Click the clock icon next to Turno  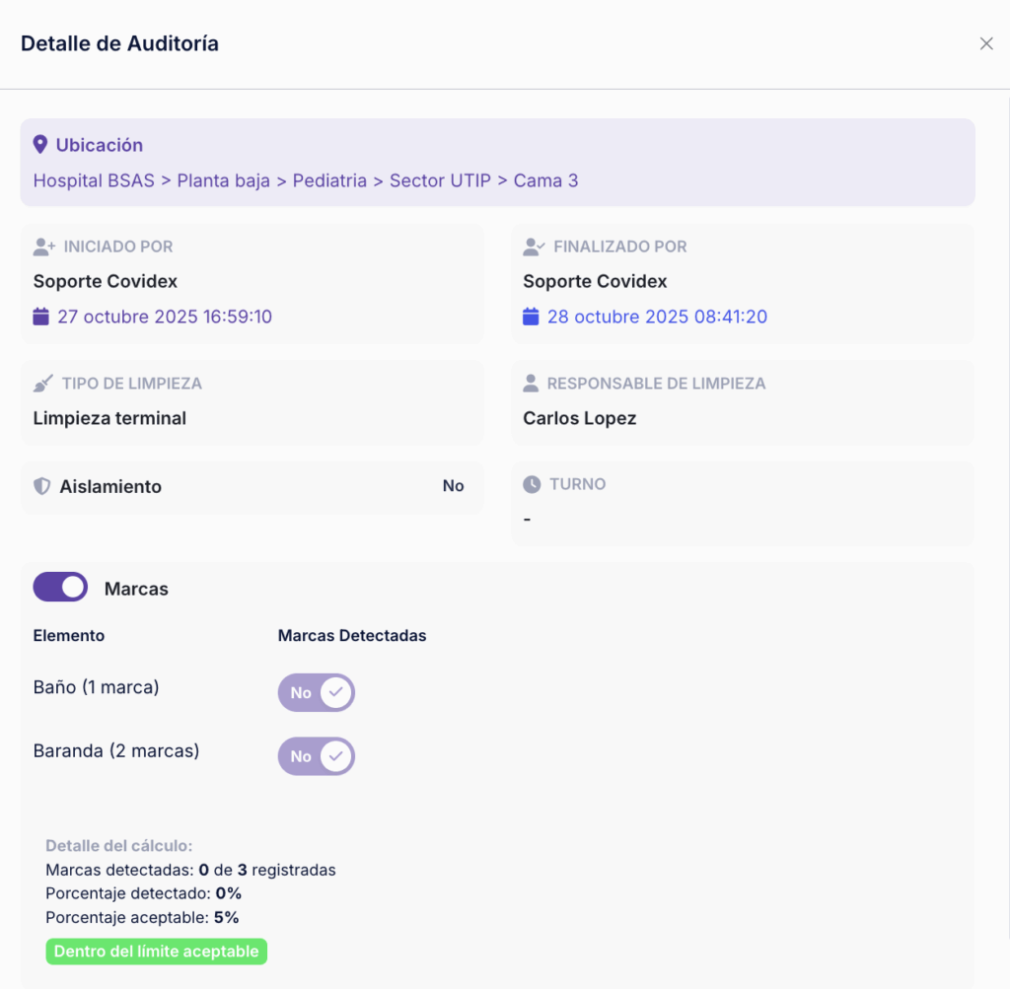[x=532, y=484]
